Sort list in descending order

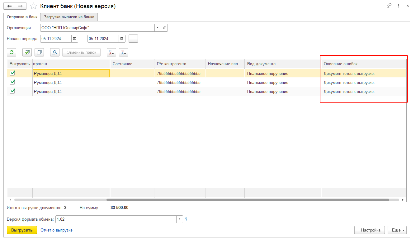pos(124,52)
